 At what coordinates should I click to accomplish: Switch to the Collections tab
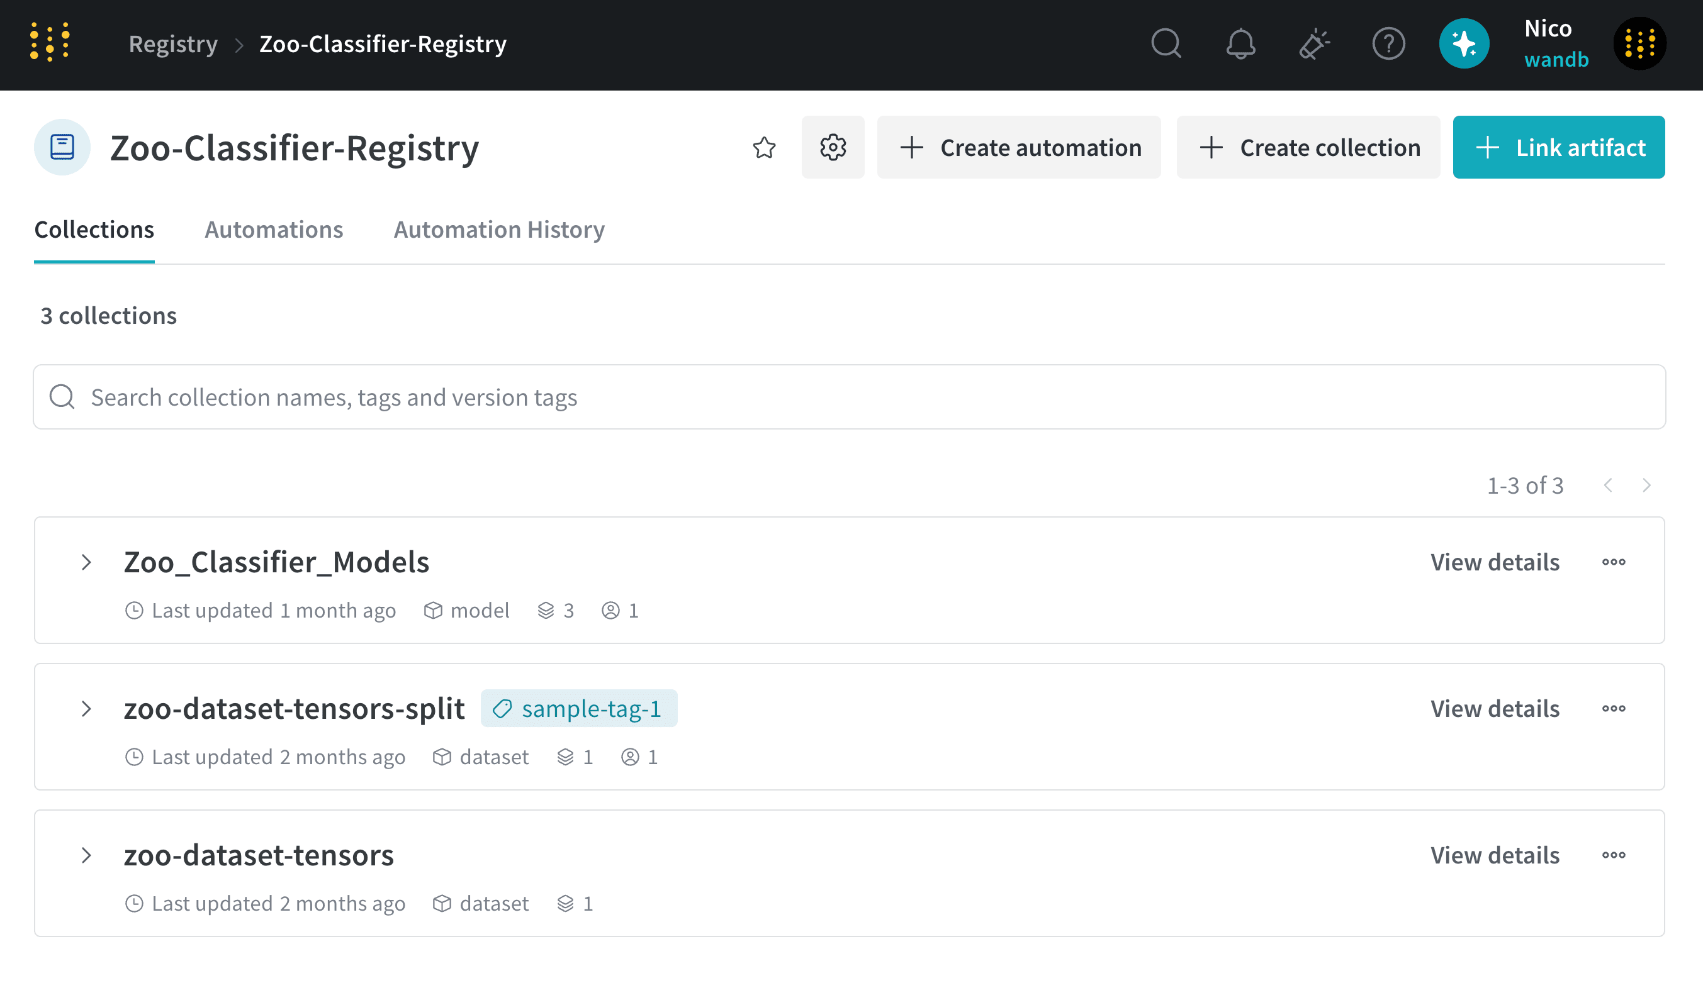[x=94, y=230]
